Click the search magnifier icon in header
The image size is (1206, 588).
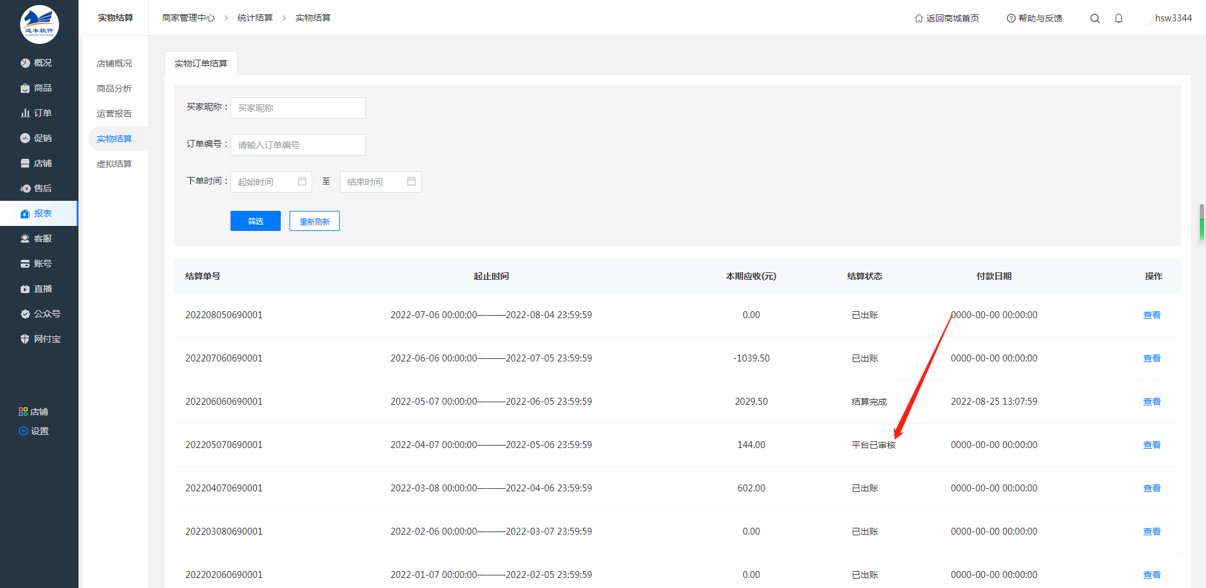click(x=1095, y=18)
